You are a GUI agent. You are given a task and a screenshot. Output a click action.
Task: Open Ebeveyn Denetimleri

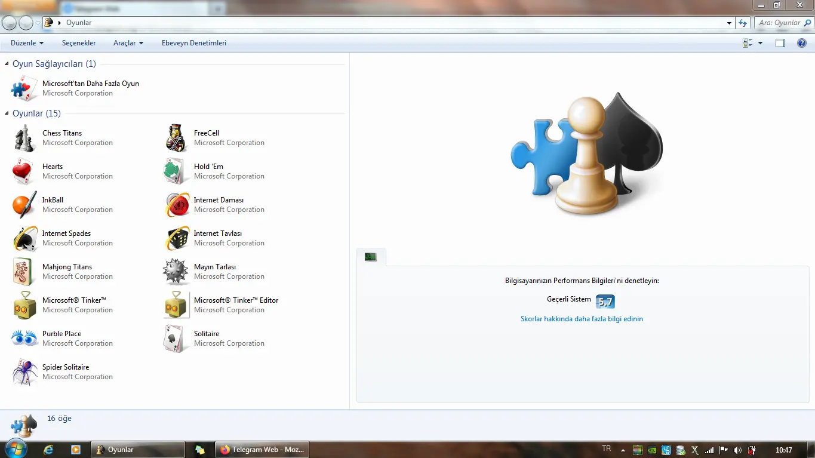(x=194, y=43)
